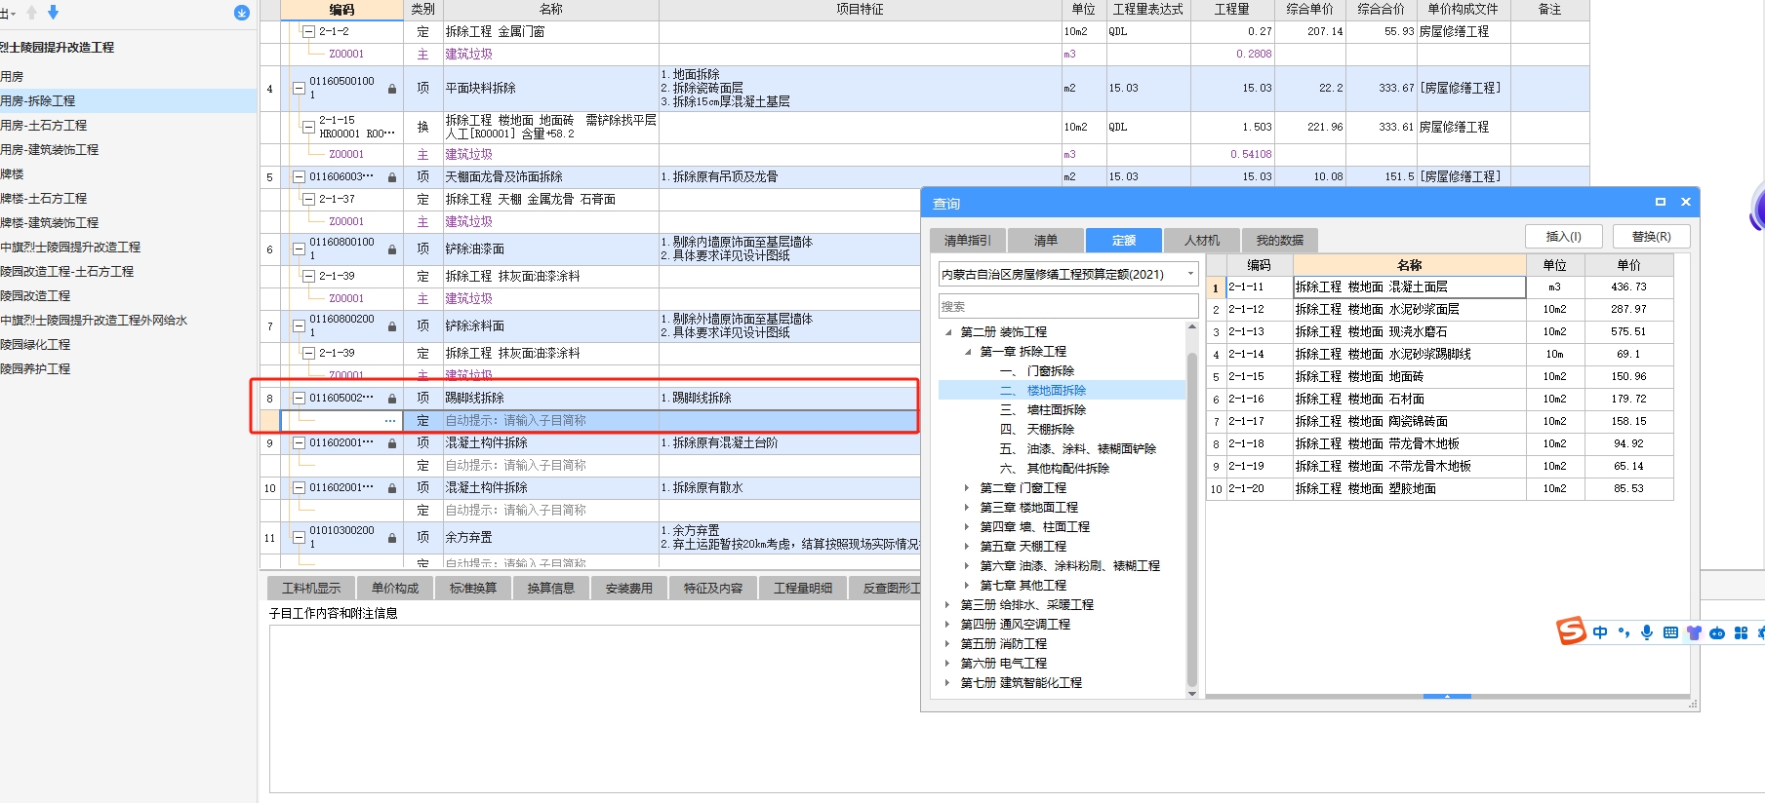The width and height of the screenshot is (1765, 803).
Task: Switch to 标准换算 tab
Action: [473, 588]
